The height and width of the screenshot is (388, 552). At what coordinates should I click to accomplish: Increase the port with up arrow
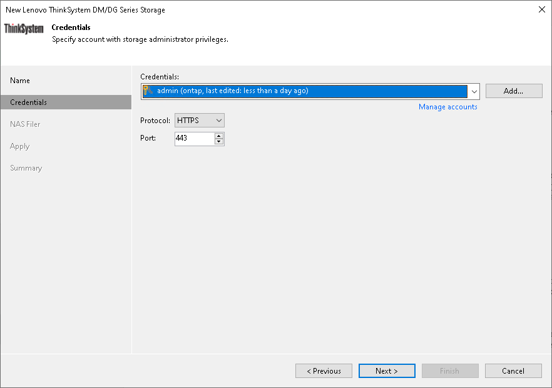pyautogui.click(x=218, y=136)
